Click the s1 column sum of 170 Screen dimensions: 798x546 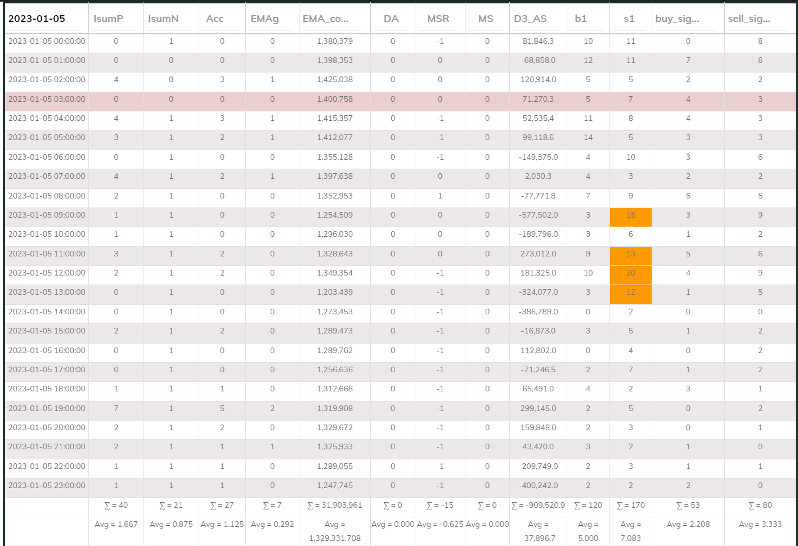(x=631, y=505)
